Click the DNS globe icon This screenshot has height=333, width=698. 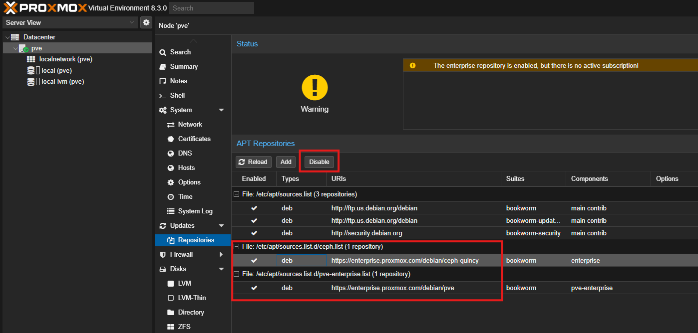tap(171, 154)
